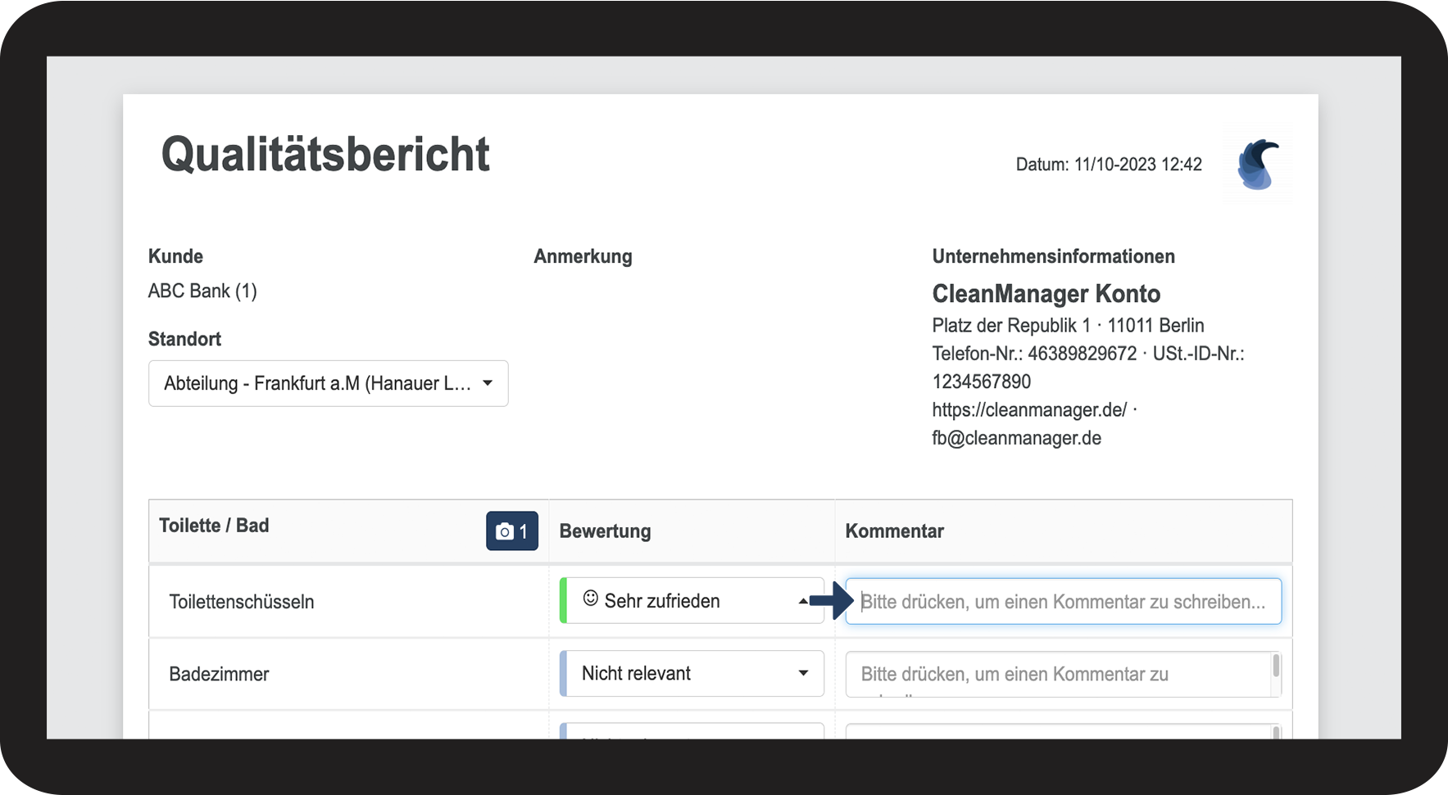Click the green status bar on Sehr zufrieden
This screenshot has width=1448, height=795.
pyautogui.click(x=563, y=601)
